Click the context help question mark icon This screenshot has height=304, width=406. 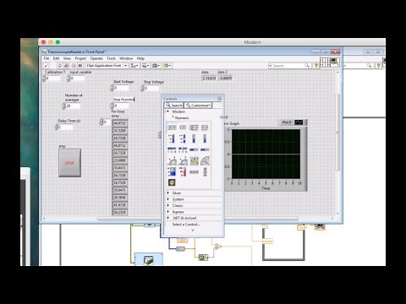316,66
